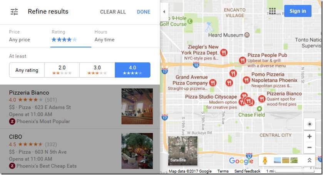323x175 pixels.
Task: Open the Price filter tab
Action: [x=19, y=36]
